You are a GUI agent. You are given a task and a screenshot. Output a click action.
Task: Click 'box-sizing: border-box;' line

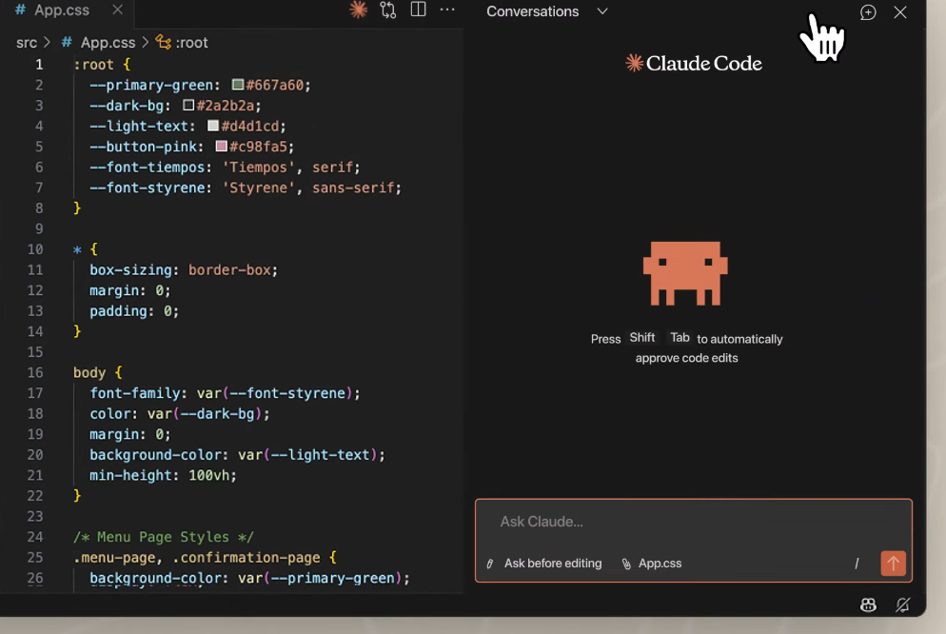coord(184,269)
